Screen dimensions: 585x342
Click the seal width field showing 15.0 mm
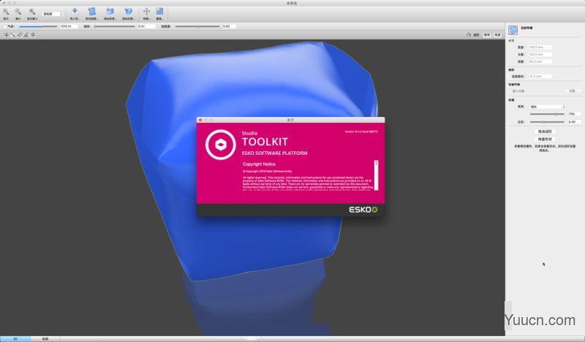[x=540, y=77]
